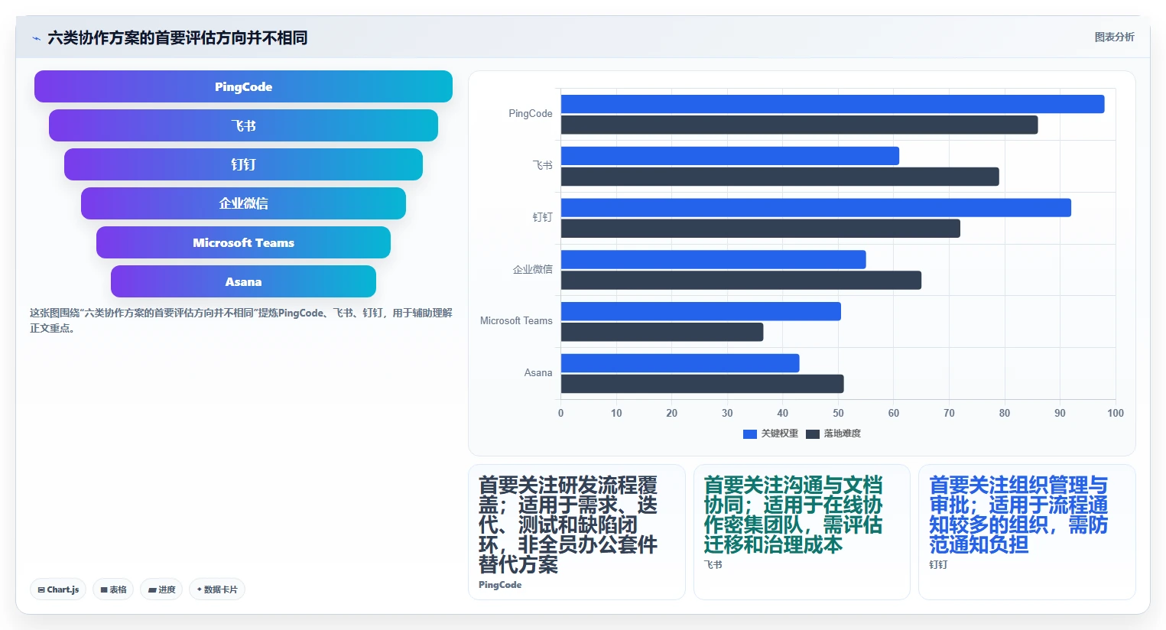1166x630 pixels.
Task: Click the Microsoft Teams y-axis label
Action: [516, 321]
